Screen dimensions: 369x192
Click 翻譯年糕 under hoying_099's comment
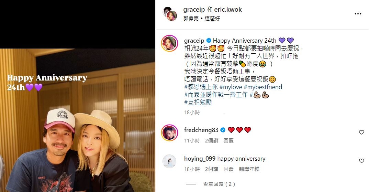coord(249,169)
